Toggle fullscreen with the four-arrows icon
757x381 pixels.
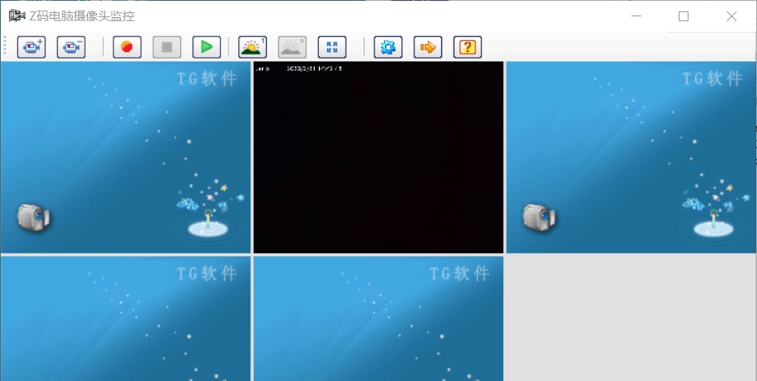332,47
